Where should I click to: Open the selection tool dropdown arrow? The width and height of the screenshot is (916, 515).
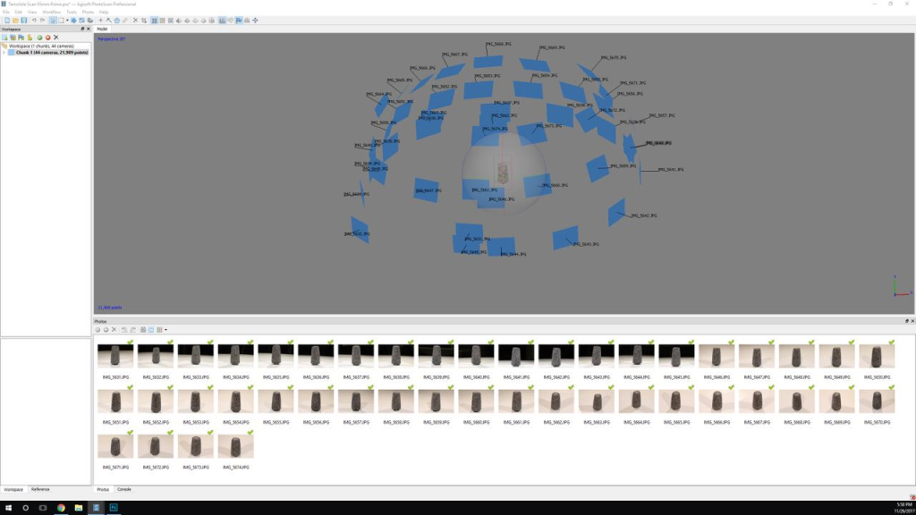67,21
